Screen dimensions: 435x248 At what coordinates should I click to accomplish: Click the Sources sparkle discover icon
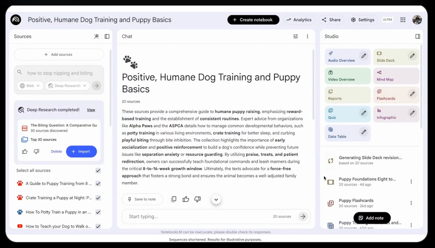[x=96, y=36]
